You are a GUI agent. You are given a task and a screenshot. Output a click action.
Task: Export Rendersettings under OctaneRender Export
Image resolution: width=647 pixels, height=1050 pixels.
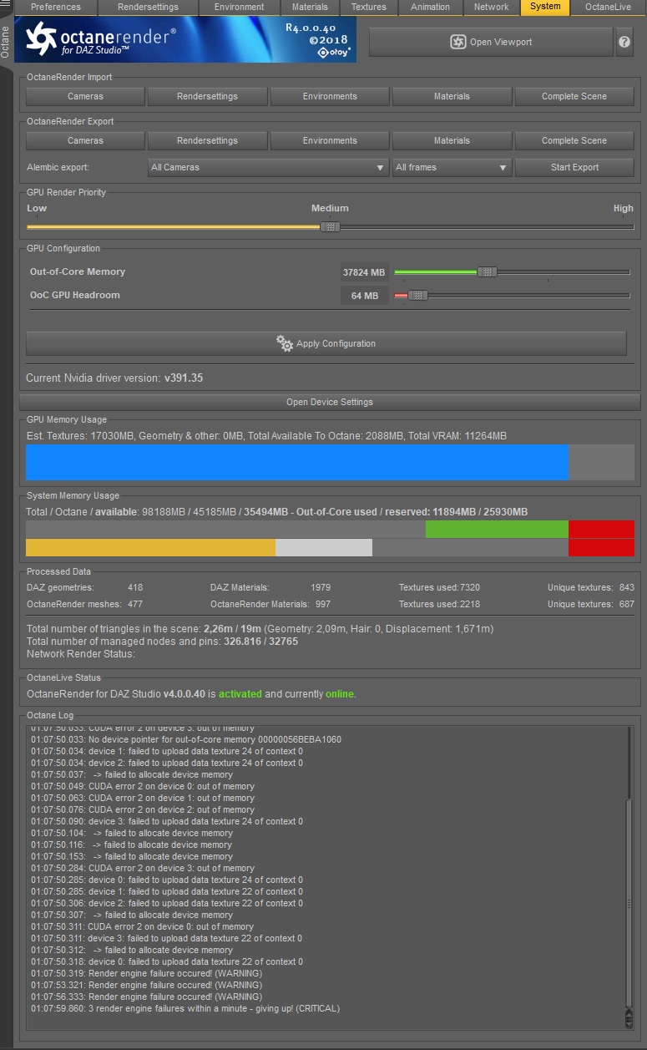207,140
